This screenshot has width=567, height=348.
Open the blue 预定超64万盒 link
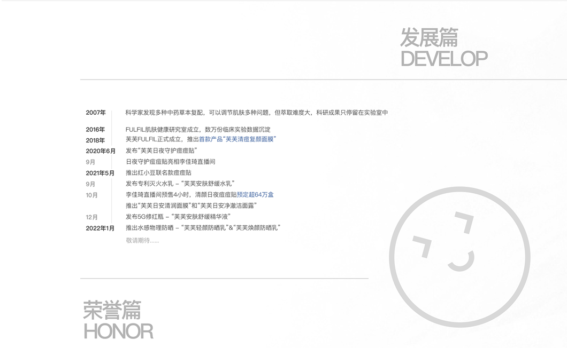255,195
